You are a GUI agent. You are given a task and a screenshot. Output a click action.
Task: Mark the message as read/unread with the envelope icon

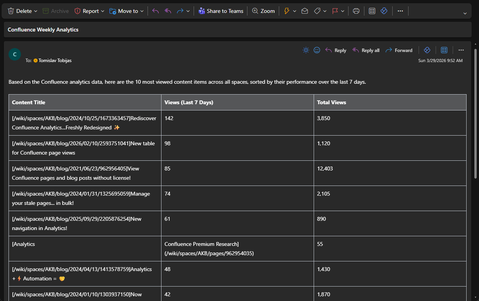(x=304, y=11)
